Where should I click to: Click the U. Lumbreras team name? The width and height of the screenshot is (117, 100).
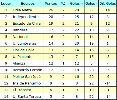tap(24, 43)
